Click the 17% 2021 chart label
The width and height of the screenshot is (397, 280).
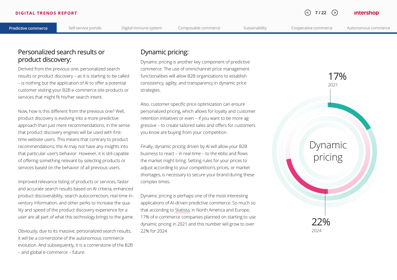point(337,80)
